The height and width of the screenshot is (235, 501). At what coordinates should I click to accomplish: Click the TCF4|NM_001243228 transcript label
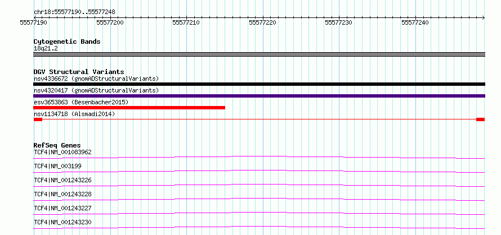[x=62, y=194]
